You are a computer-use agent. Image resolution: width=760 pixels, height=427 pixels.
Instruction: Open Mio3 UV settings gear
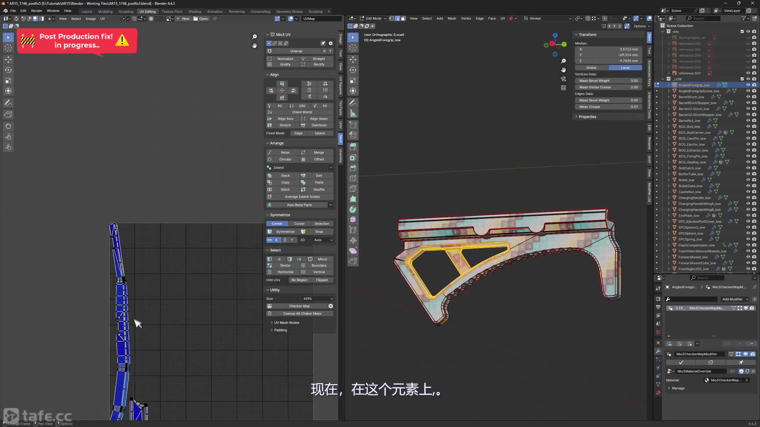tap(330, 43)
